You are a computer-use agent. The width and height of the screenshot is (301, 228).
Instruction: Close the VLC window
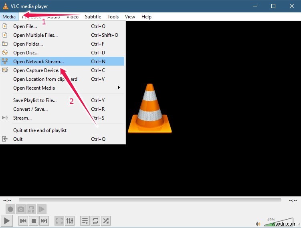[292, 6]
